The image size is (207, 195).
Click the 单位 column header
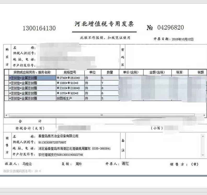pos(92,72)
